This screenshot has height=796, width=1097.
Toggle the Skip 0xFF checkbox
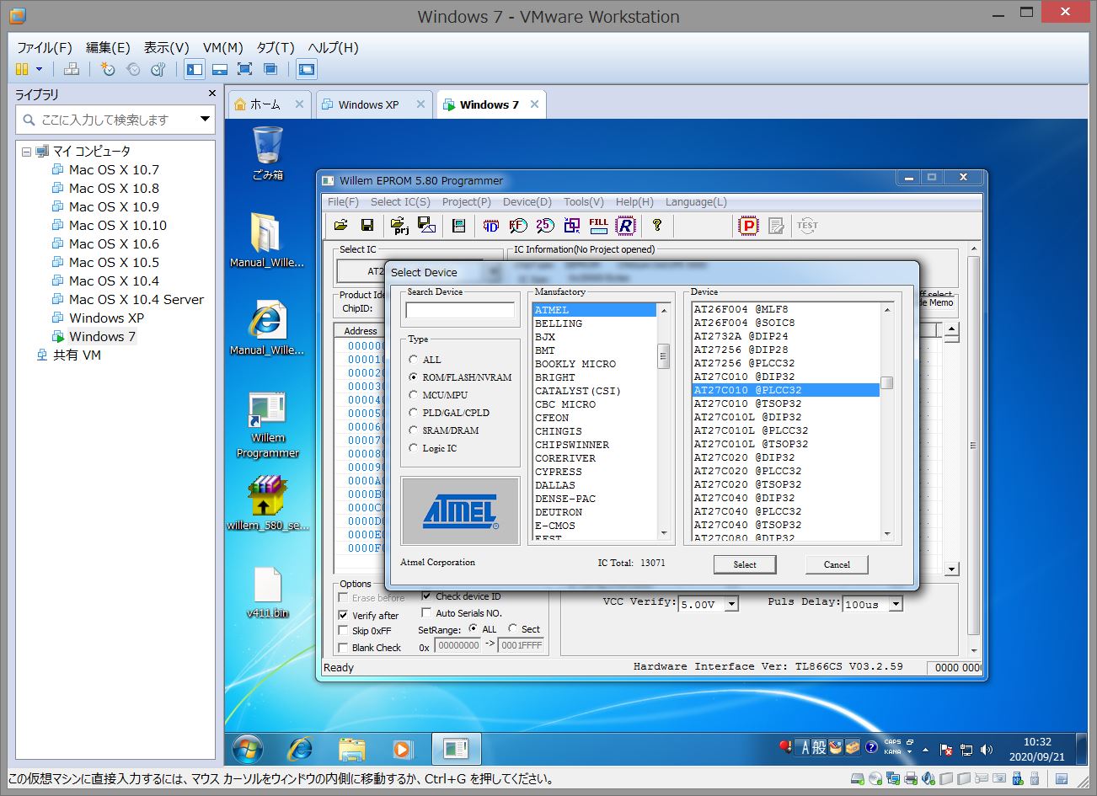pyautogui.click(x=343, y=630)
